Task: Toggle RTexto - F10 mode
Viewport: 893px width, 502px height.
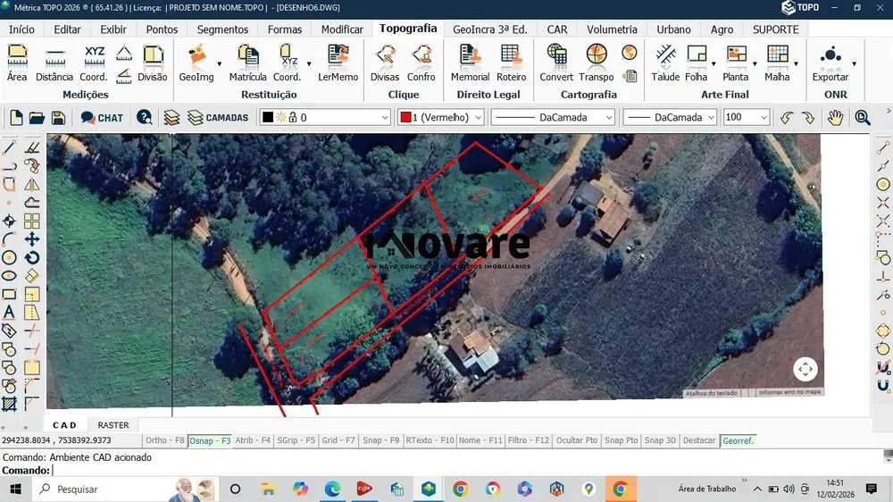Action: point(430,440)
